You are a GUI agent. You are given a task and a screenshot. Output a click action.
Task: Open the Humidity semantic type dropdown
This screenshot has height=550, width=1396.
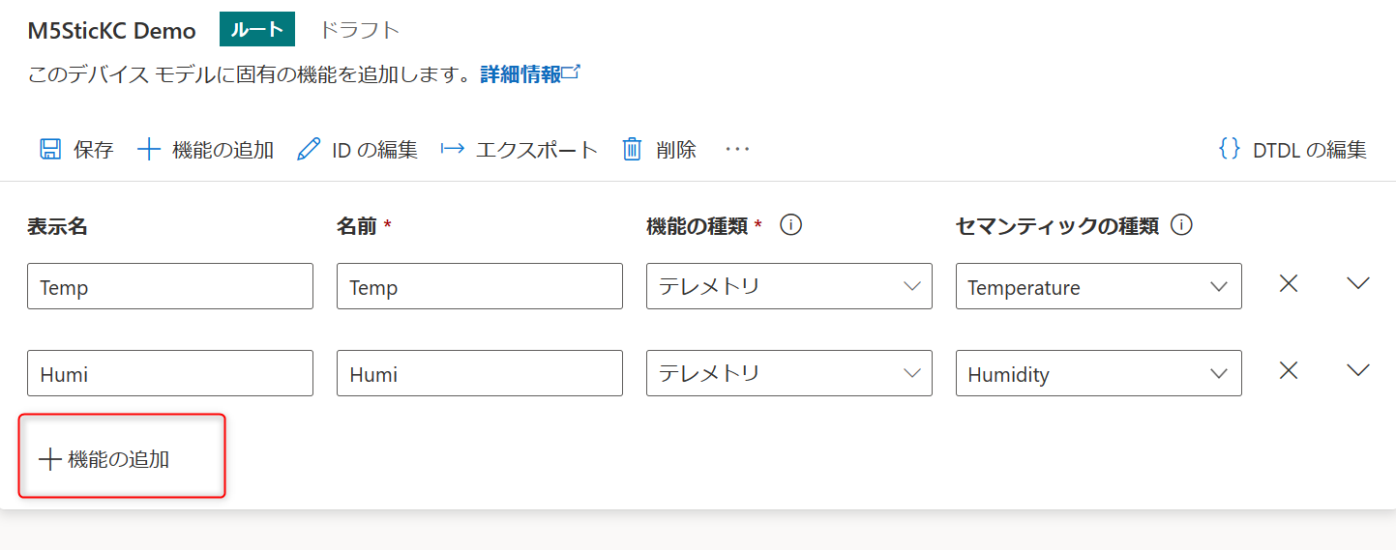point(1099,373)
